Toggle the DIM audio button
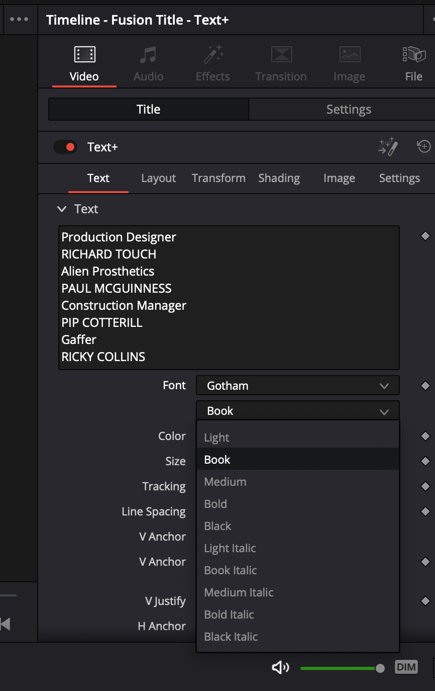 point(406,667)
